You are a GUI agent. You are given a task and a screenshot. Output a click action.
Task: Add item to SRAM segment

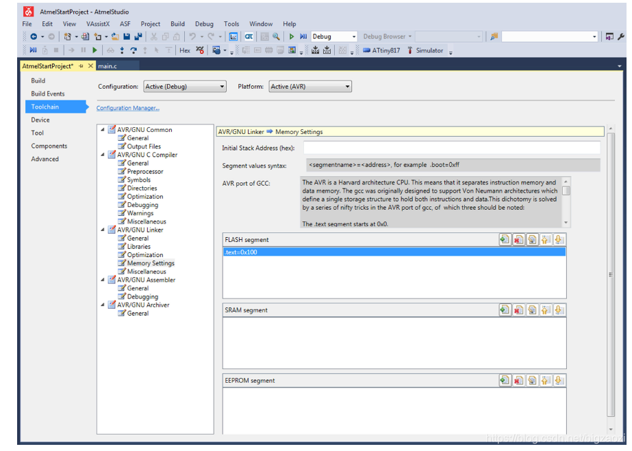pyautogui.click(x=505, y=310)
